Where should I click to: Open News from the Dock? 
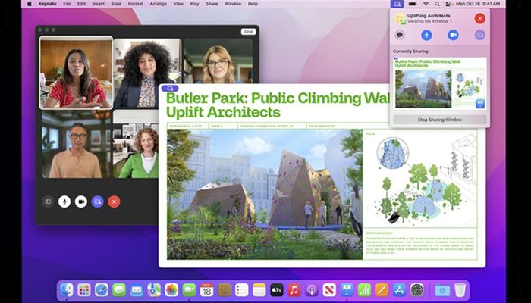click(x=329, y=290)
